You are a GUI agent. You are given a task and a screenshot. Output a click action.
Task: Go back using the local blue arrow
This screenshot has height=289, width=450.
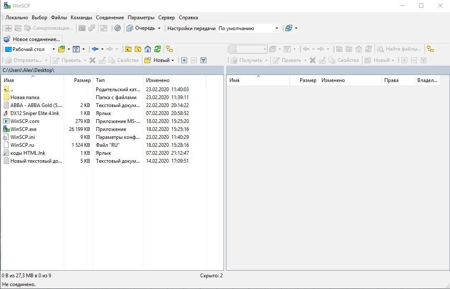[x=95, y=49]
